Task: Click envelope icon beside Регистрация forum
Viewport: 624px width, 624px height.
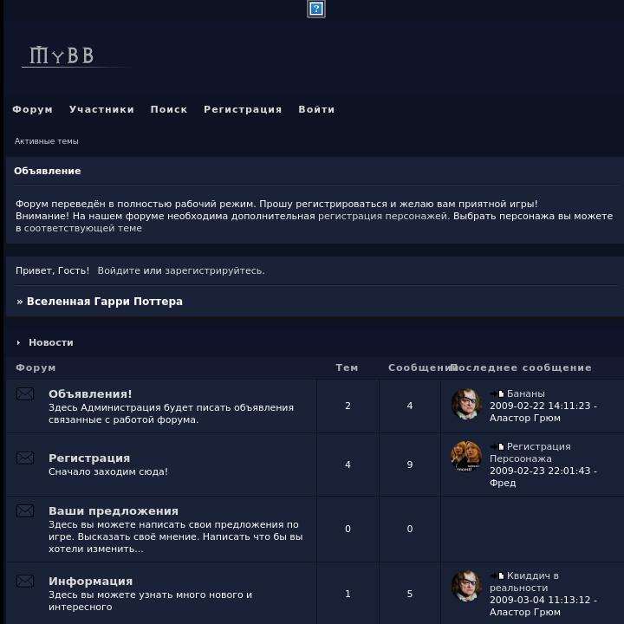Action: [24, 458]
